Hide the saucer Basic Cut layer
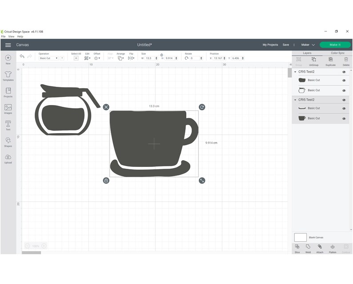353x284 pixels. click(x=344, y=109)
